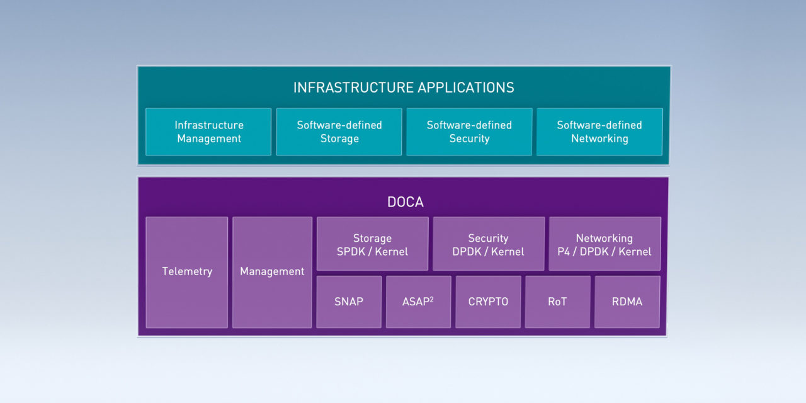Click the Software-defined Networking box
This screenshot has width=806, height=403.
599,132
